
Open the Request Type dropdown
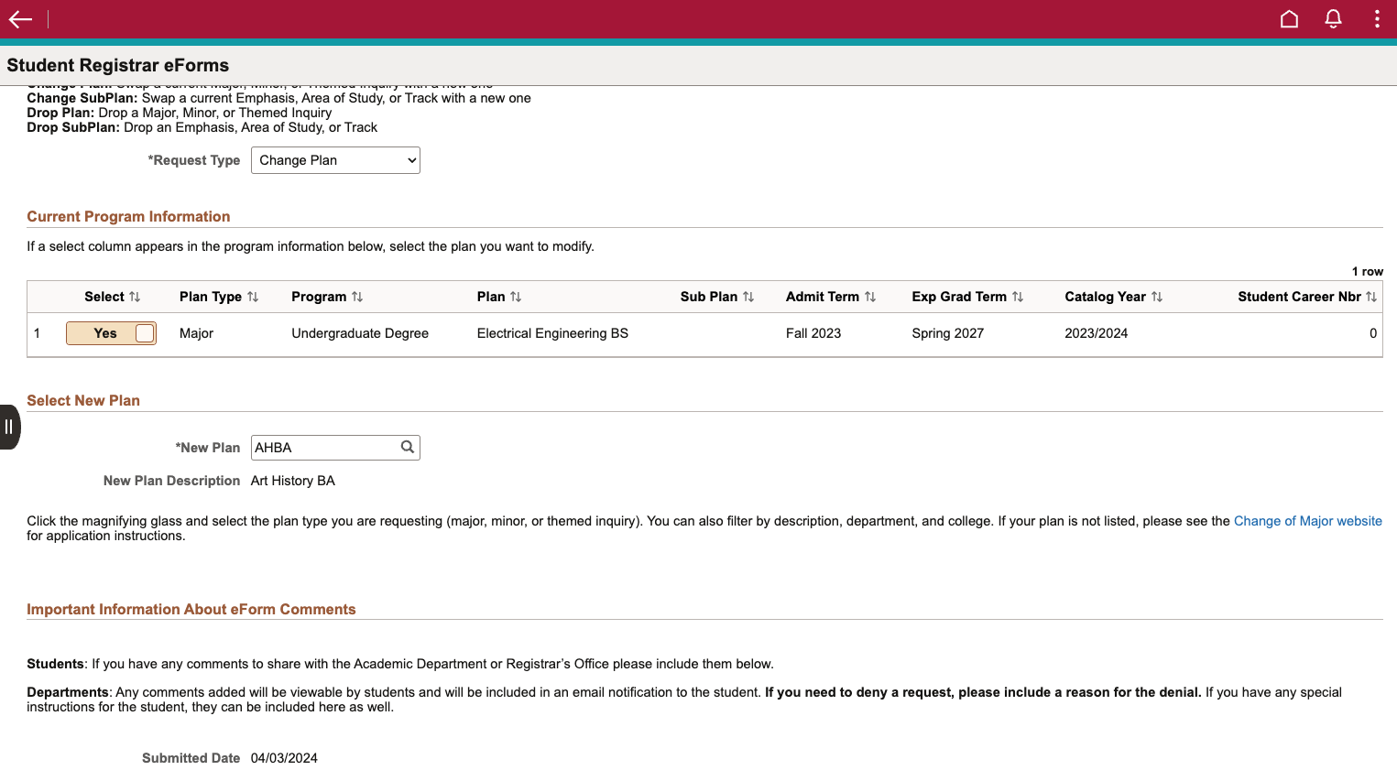tap(335, 160)
